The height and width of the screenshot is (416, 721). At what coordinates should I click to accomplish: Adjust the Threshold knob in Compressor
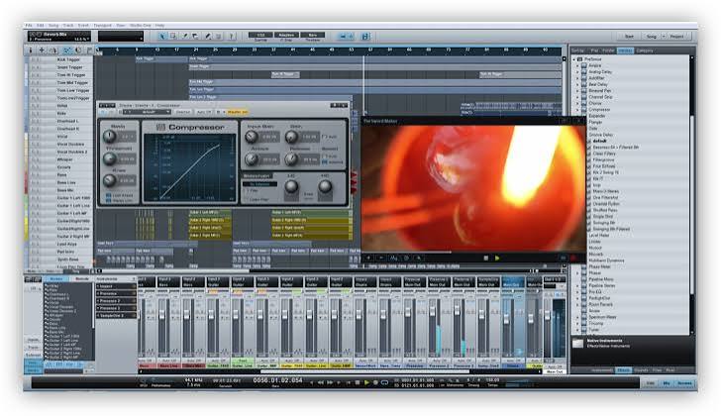109,158
